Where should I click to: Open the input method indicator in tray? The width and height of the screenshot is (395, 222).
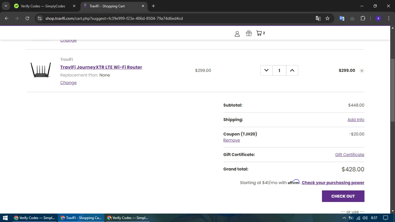(351, 218)
